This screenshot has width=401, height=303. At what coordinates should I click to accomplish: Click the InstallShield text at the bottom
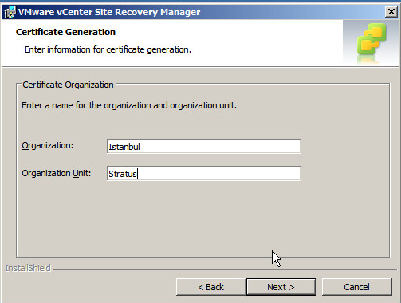point(28,268)
